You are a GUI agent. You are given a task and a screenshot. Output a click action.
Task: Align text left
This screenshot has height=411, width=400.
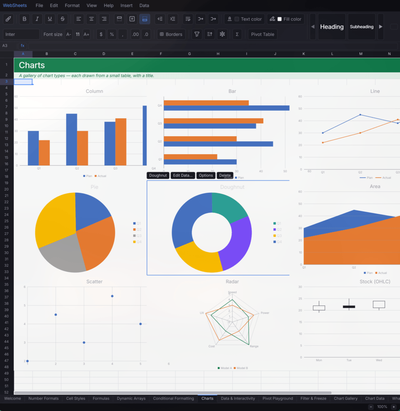(x=79, y=19)
